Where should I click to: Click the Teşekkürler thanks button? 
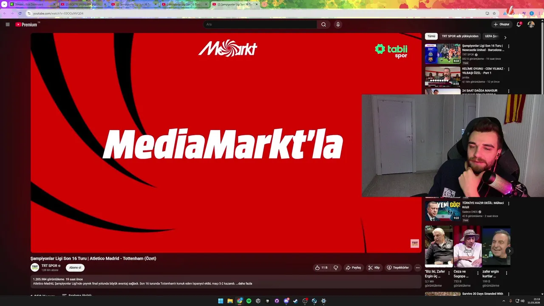398,268
